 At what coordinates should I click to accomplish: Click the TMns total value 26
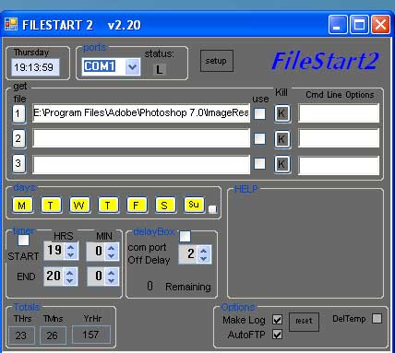point(53,335)
